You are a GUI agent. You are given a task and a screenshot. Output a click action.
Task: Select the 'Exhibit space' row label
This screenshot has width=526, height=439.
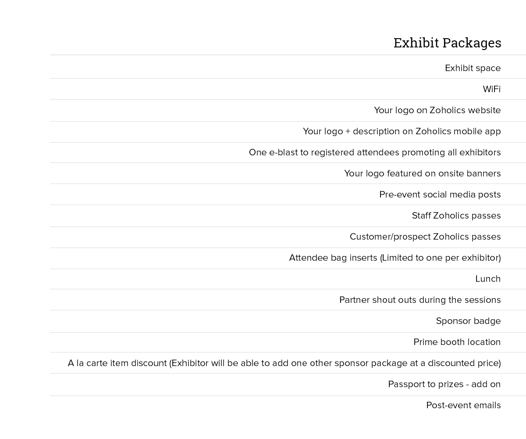pyautogui.click(x=473, y=68)
